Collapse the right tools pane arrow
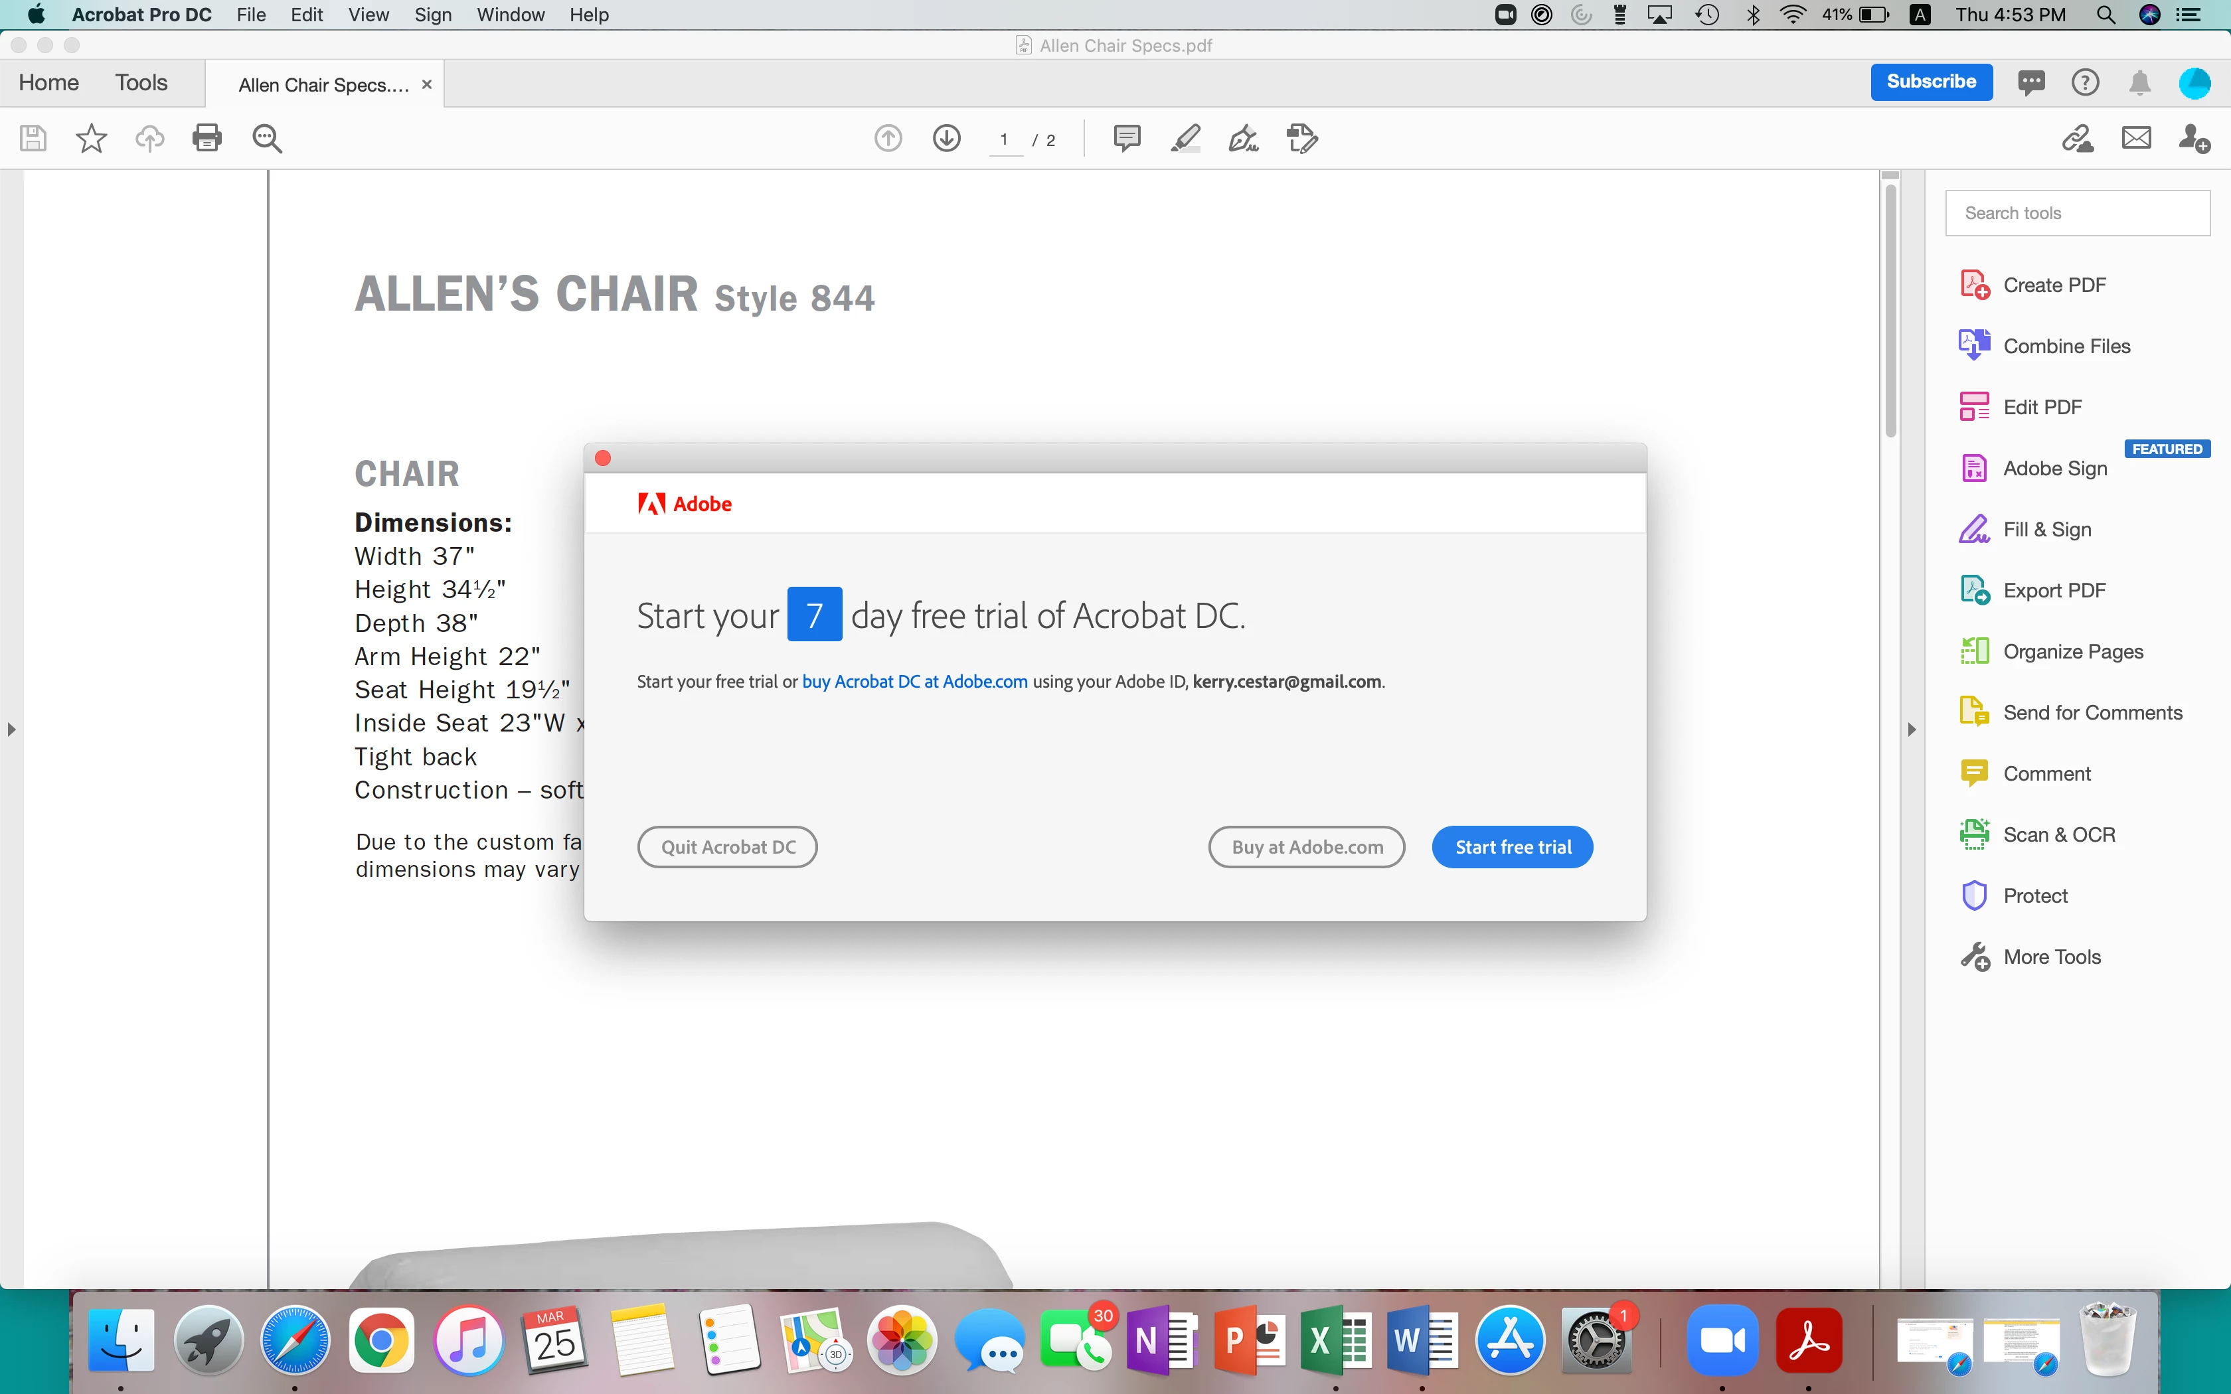 1911,730
